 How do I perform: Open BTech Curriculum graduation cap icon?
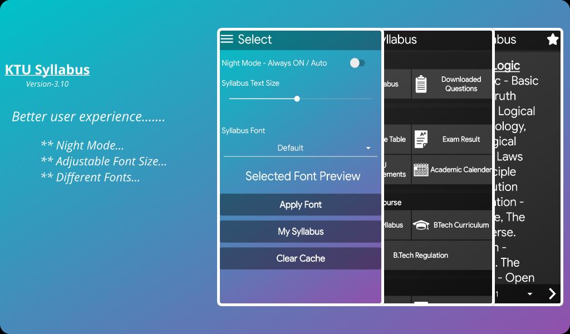(x=421, y=225)
